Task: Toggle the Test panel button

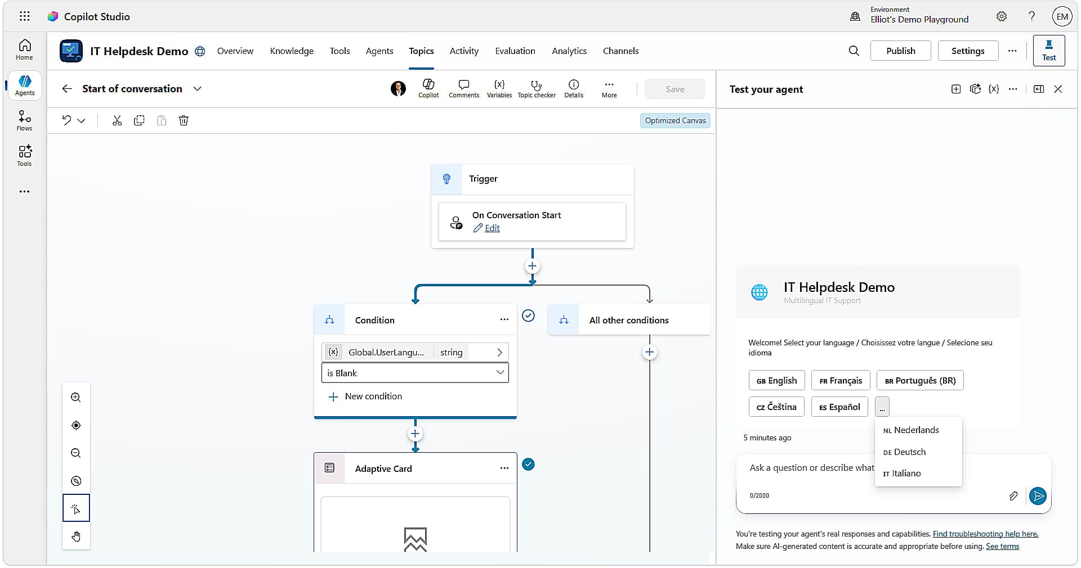Action: pos(1048,51)
